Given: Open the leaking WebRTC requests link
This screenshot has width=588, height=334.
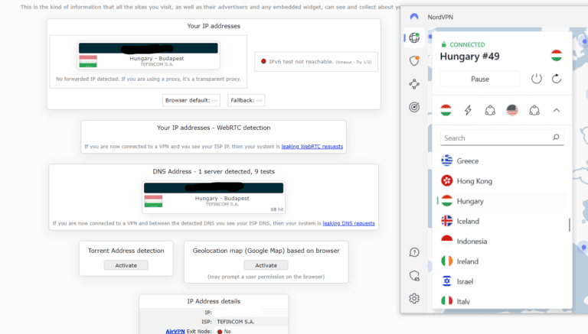Looking at the screenshot, I should point(312,147).
